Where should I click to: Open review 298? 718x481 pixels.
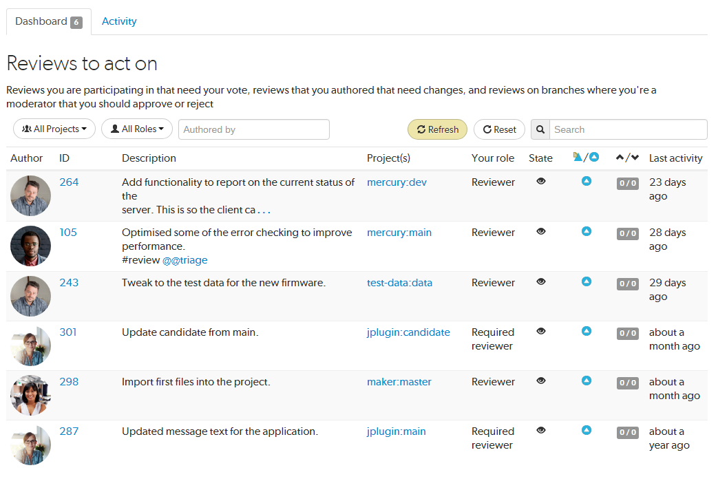(69, 382)
